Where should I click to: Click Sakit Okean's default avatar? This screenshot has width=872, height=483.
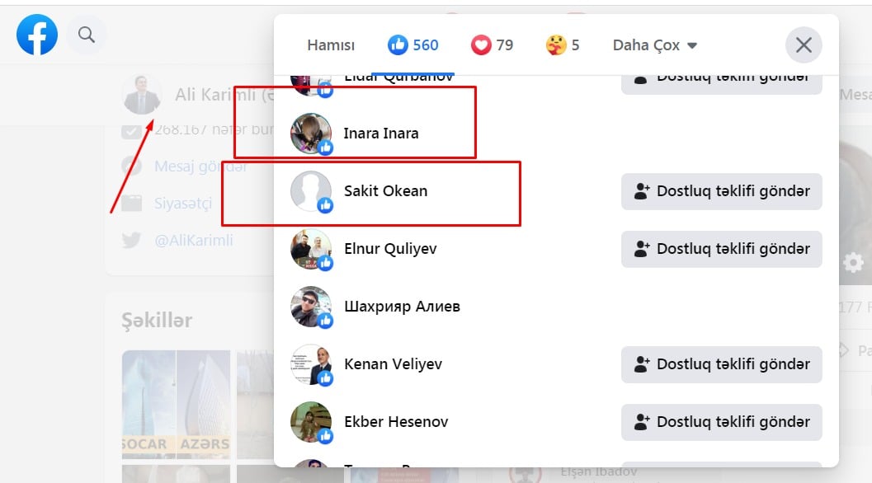click(x=311, y=191)
